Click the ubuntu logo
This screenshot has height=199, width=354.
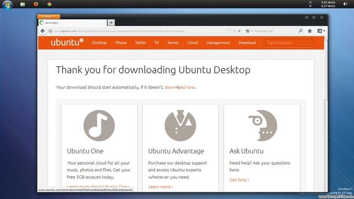pos(67,42)
